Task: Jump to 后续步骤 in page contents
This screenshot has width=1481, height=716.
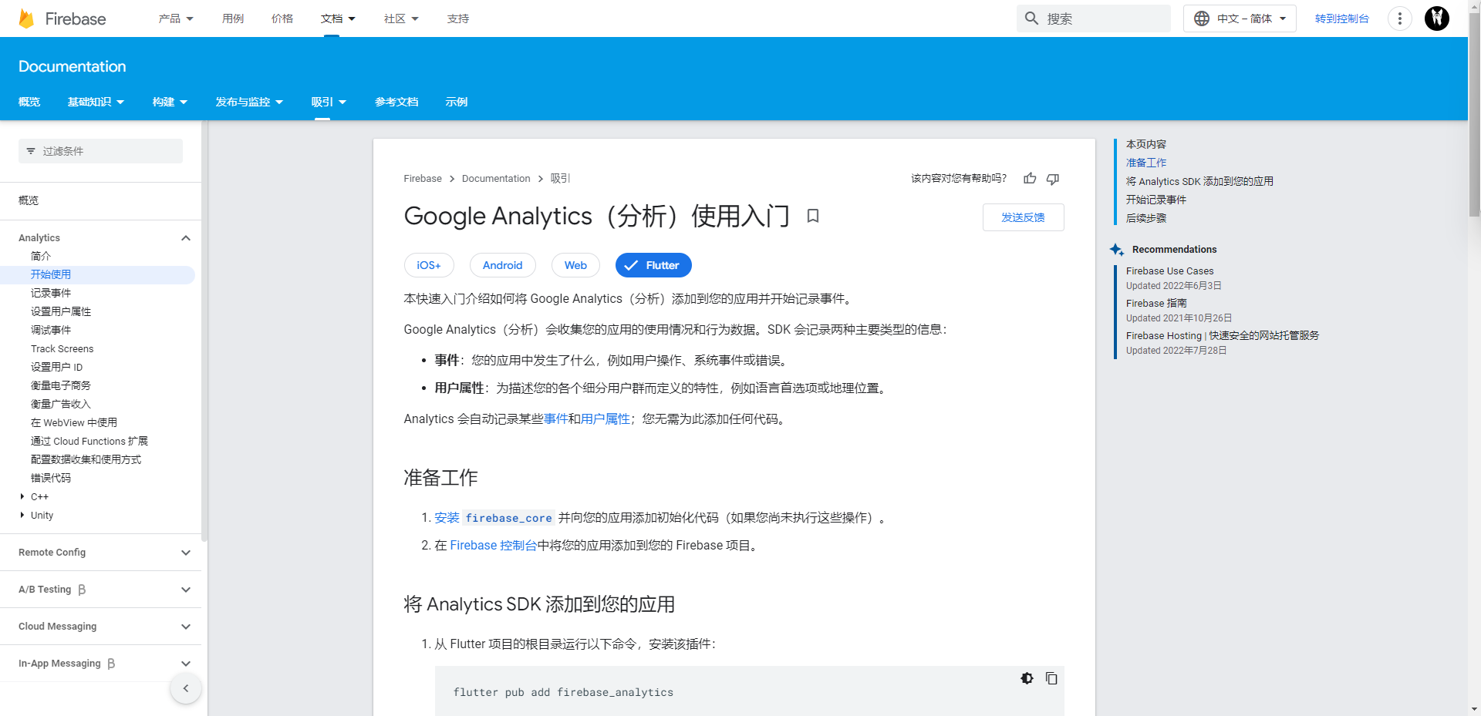Action: click(1146, 218)
